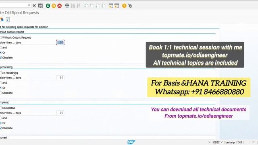Select 'Or' radio in Completed section
Viewport: 258px width, 145px height.
(1, 123)
